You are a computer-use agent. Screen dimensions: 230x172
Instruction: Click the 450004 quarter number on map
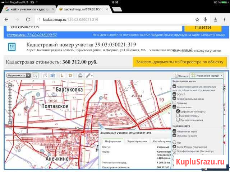pos(137,96)
